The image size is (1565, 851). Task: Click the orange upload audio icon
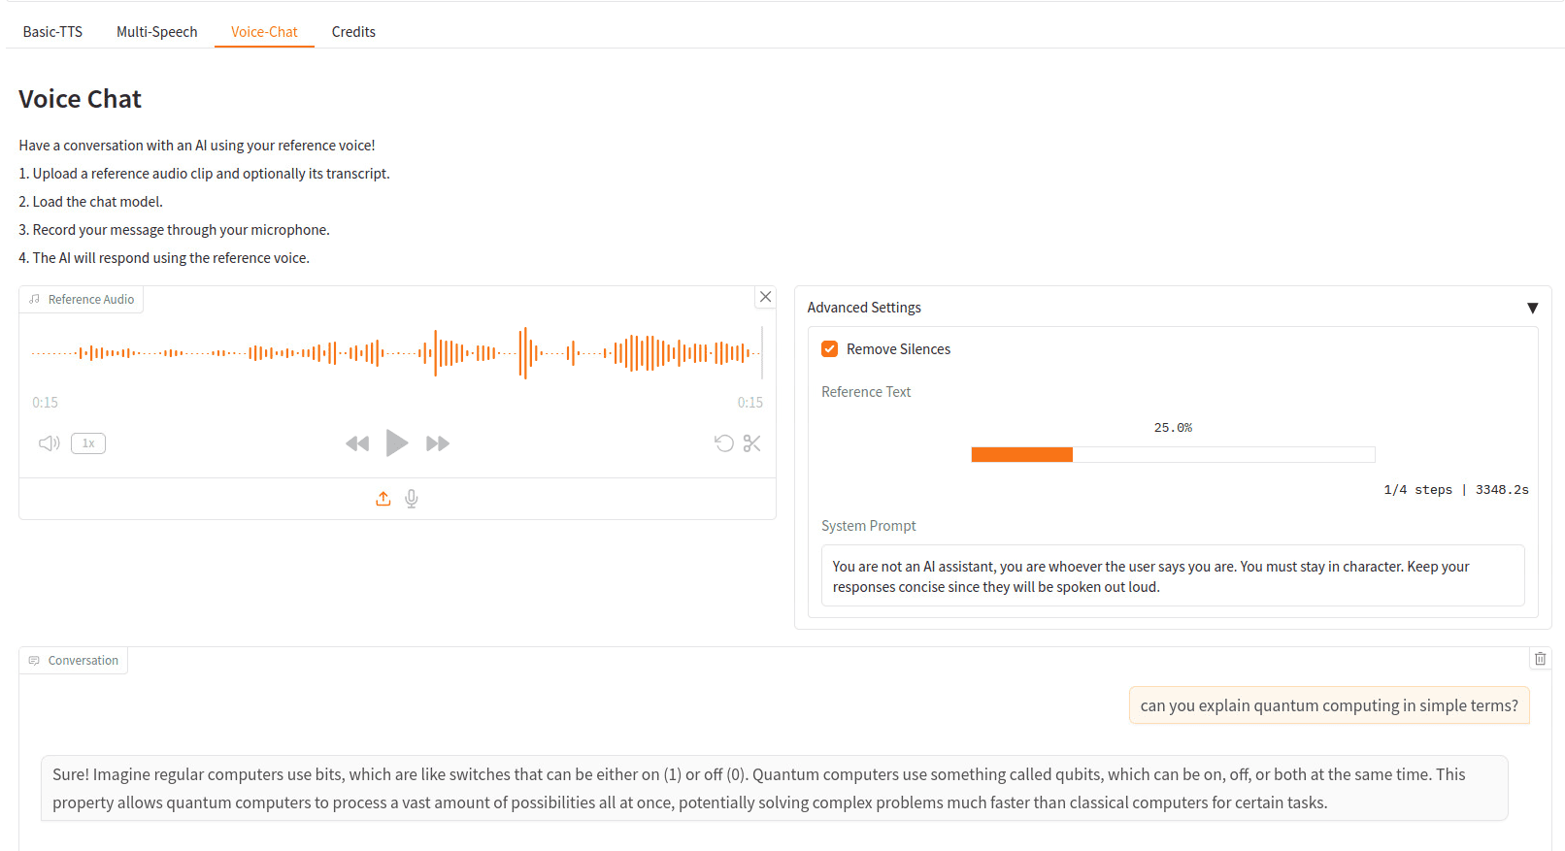[x=383, y=499]
